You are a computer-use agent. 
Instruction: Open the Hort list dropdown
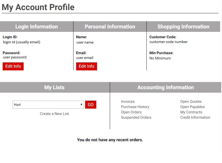pyautogui.click(x=48, y=105)
